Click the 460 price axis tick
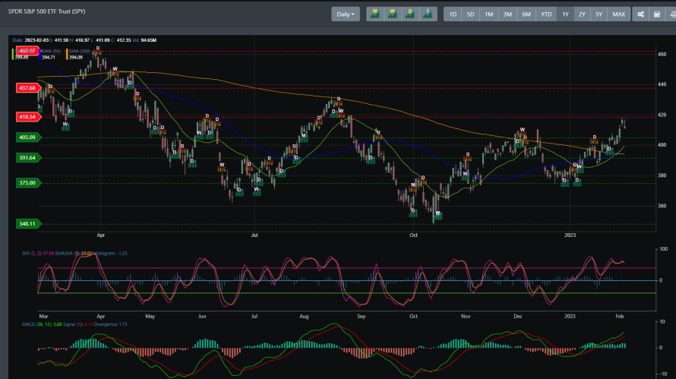The height and width of the screenshot is (379, 676). click(662, 55)
